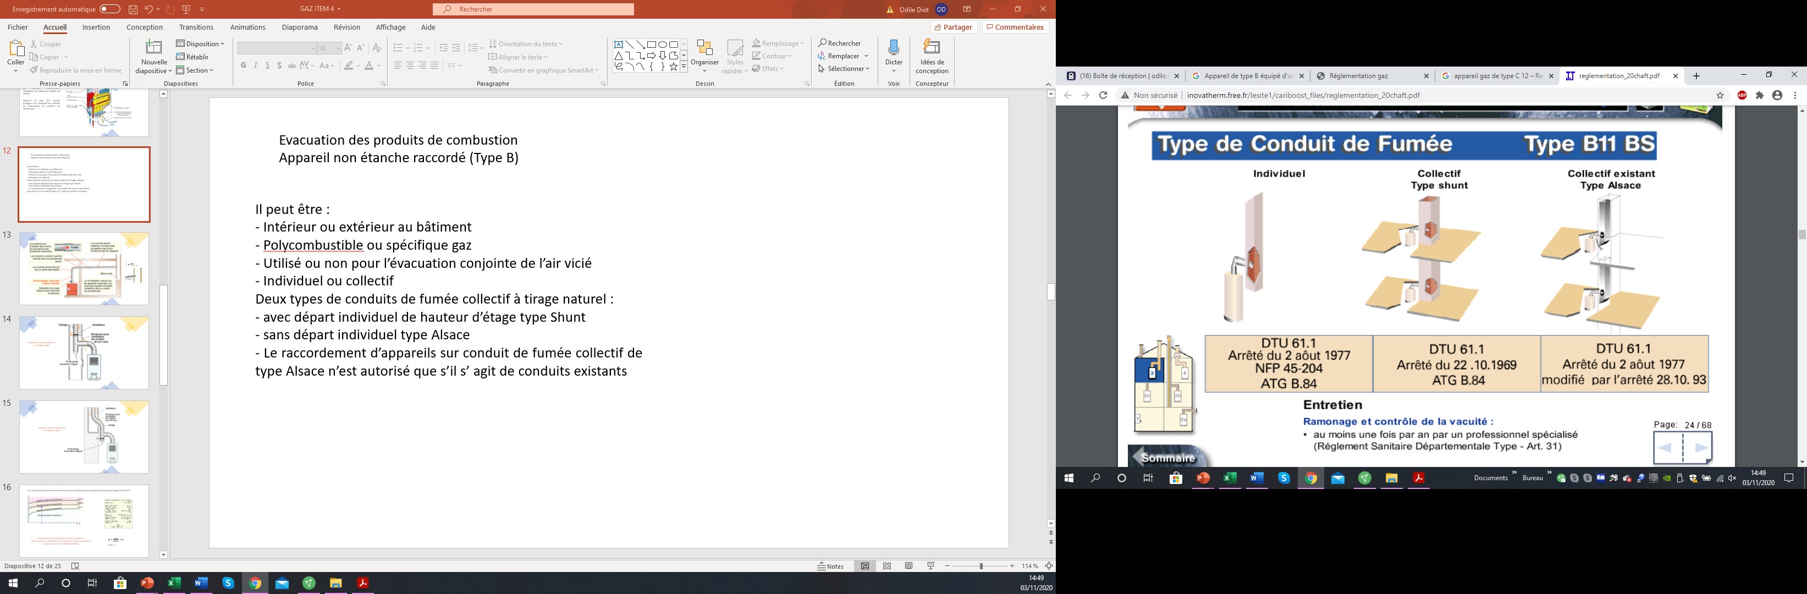Open Acrobat Reader in taskbar under PowerPoint
The height and width of the screenshot is (594, 1807).
pyautogui.click(x=362, y=583)
